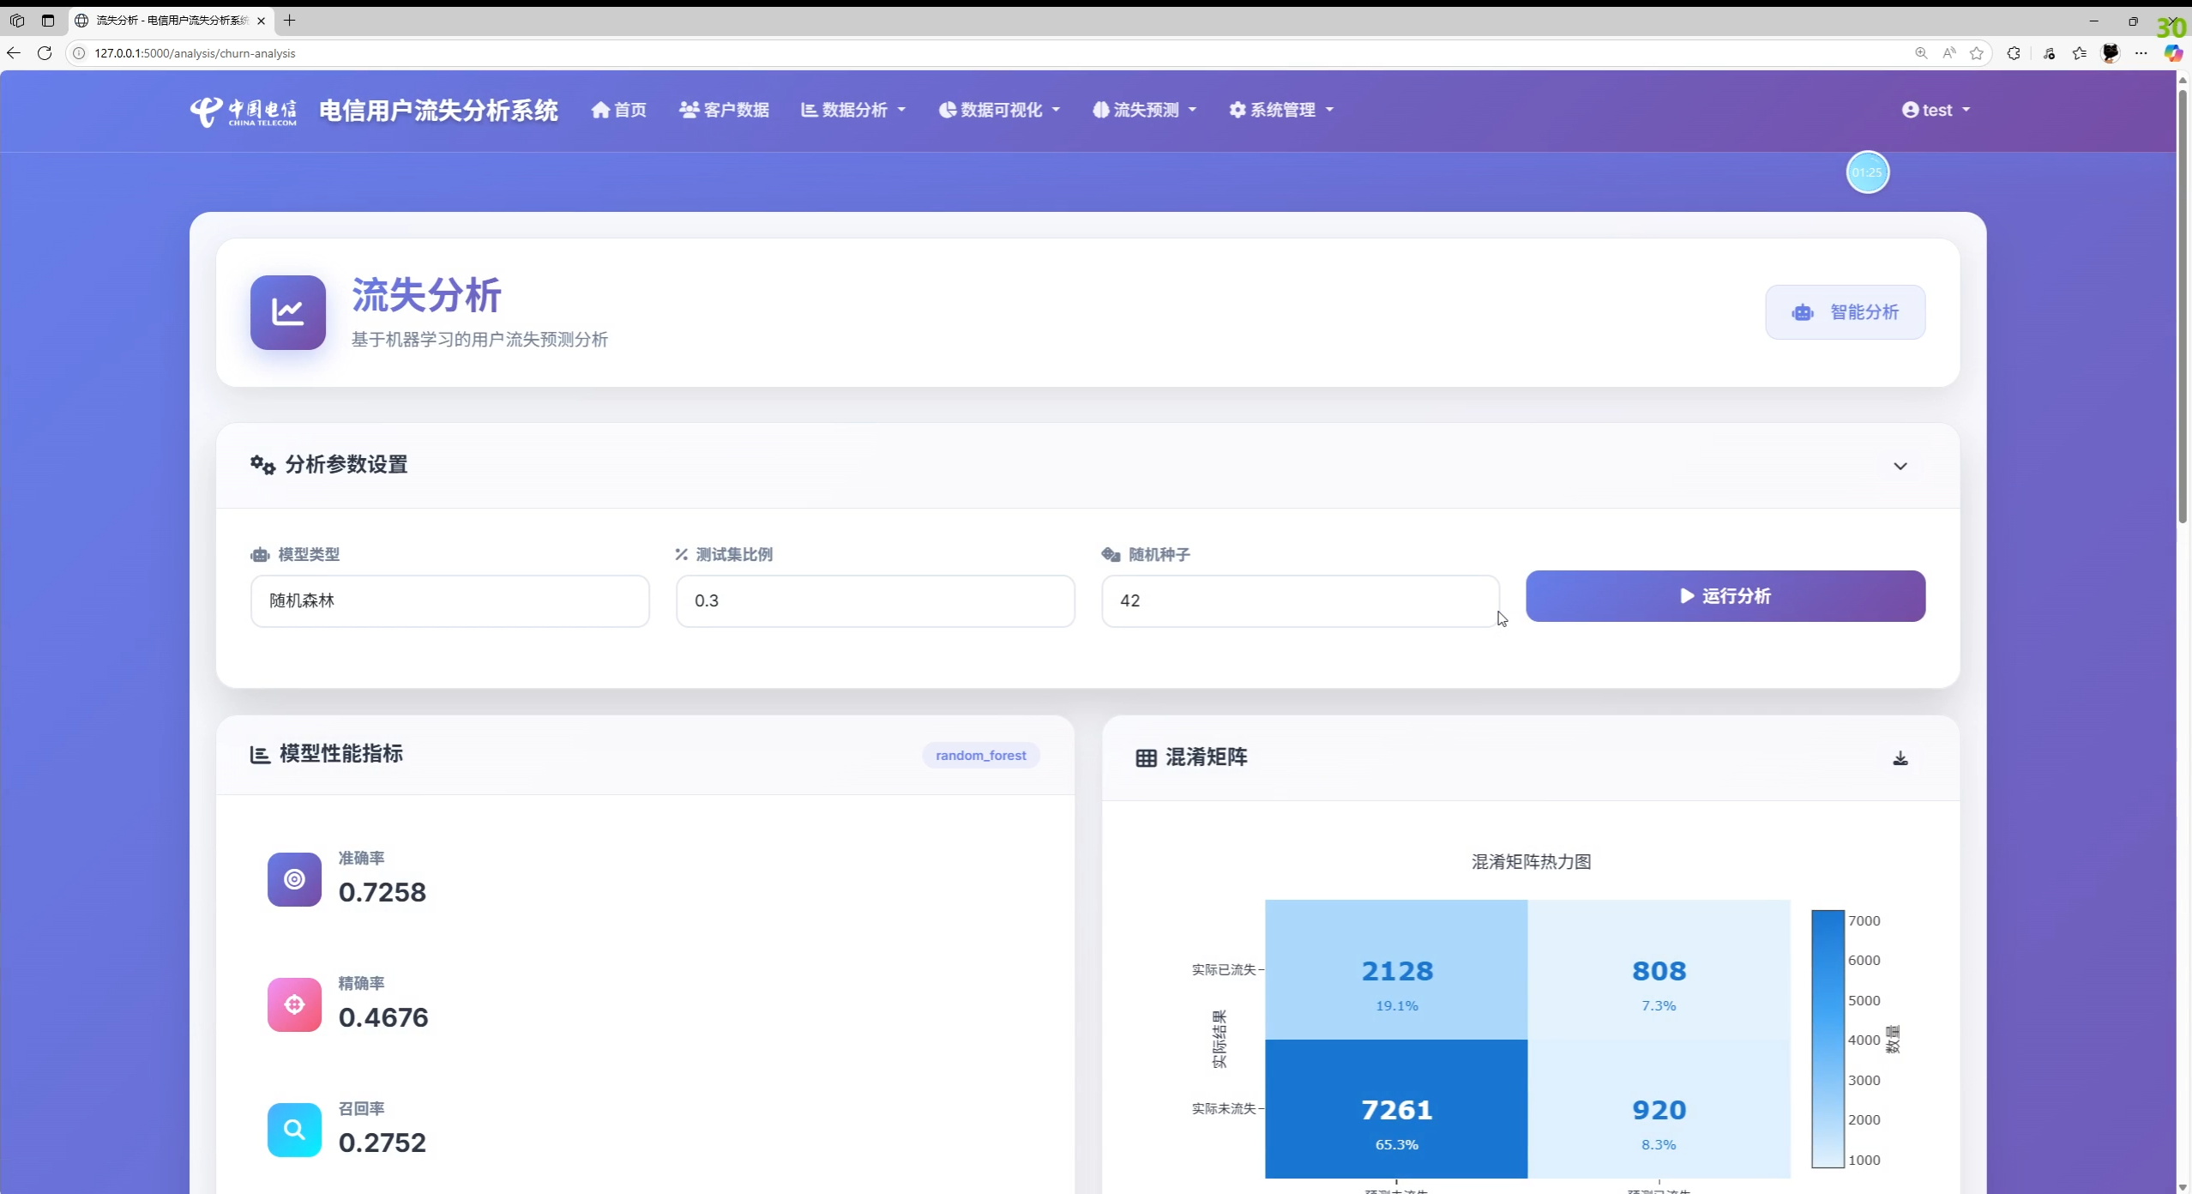The image size is (2192, 1194).
Task: Collapse the 分析参数设置 panel chevron
Action: tap(1900, 466)
